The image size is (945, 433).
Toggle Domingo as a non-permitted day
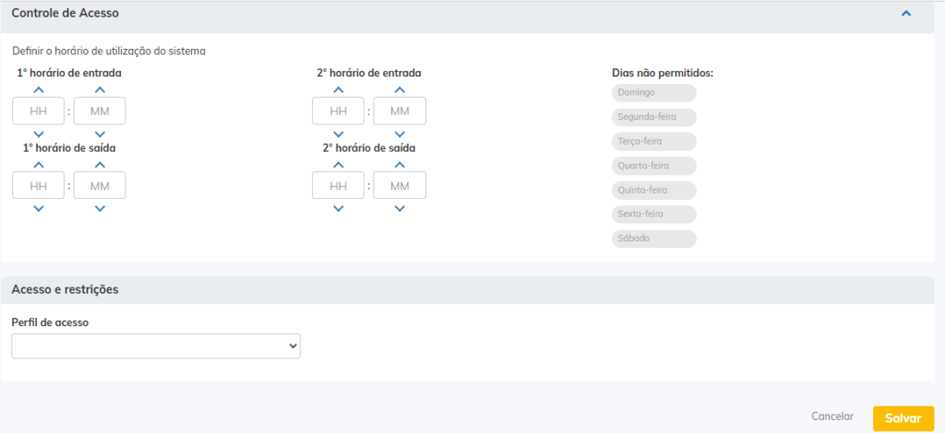tap(653, 93)
